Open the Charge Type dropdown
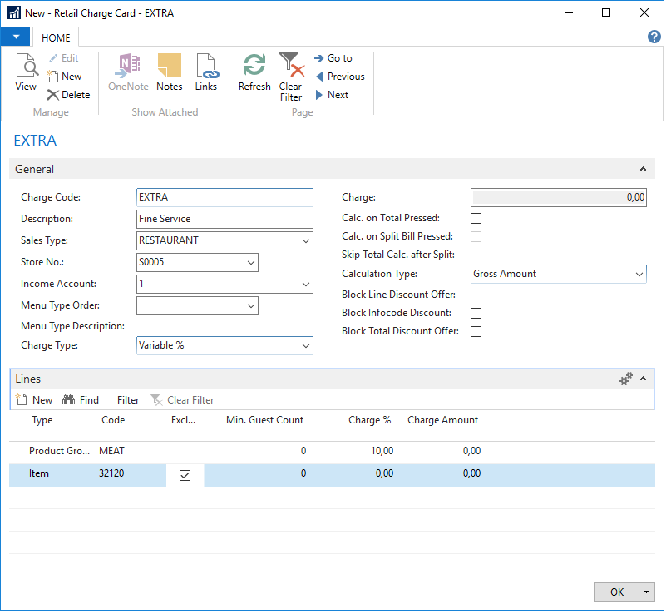Viewport: 666px width, 614px height. pos(305,345)
